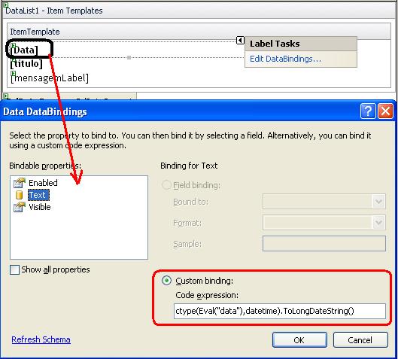The image size is (398, 359).
Task: Close the Data DataBindings dialog
Action: tap(385, 111)
